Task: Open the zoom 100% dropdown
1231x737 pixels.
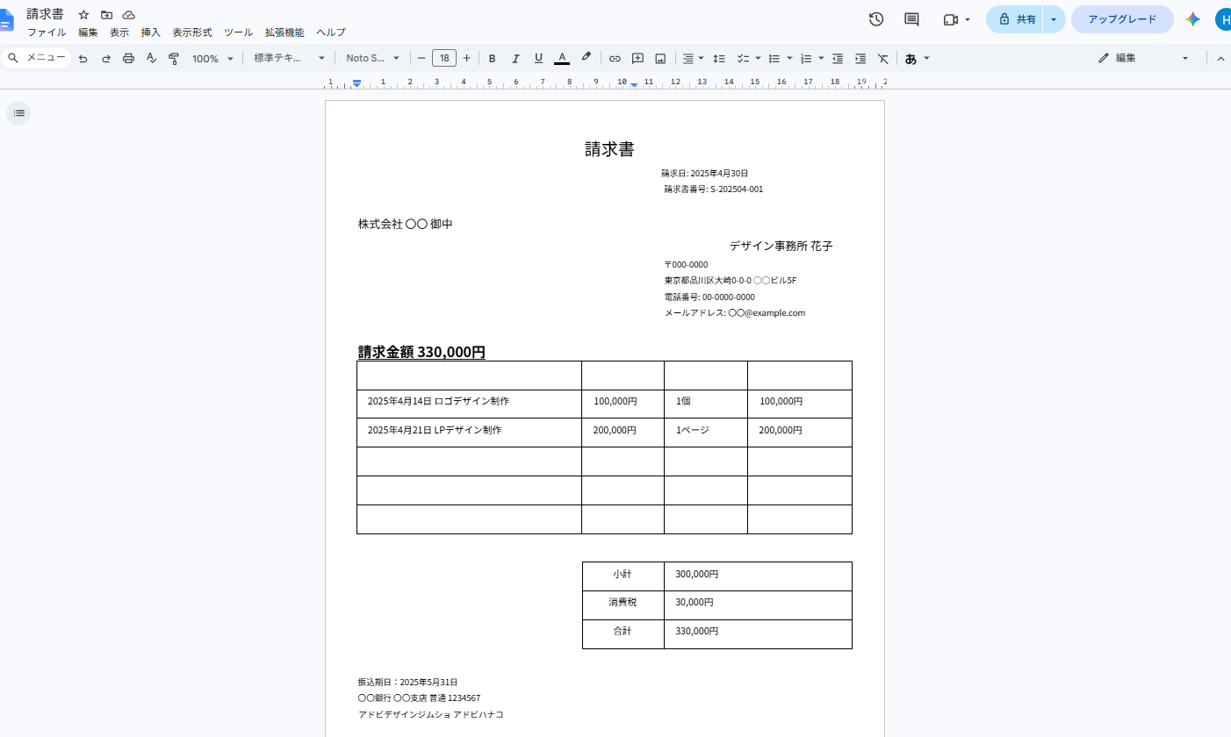Action: (x=212, y=59)
